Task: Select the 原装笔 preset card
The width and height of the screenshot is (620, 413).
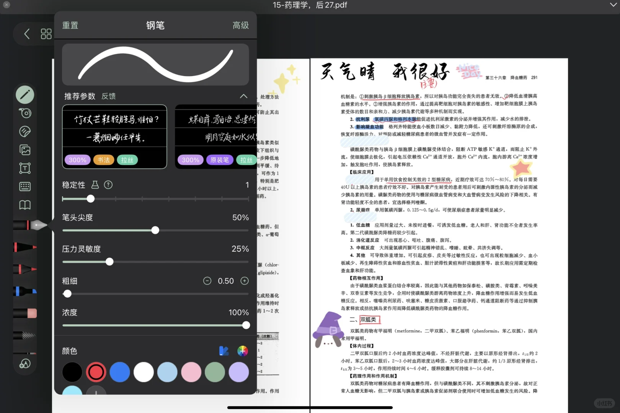Action: [x=216, y=137]
